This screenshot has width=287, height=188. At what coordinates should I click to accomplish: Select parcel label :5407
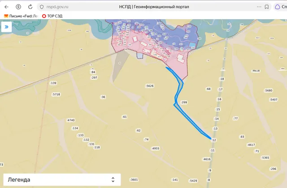(x=274, y=100)
